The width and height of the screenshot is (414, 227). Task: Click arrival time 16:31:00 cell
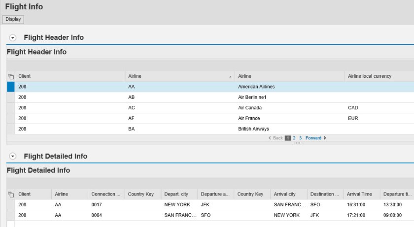tap(362, 205)
